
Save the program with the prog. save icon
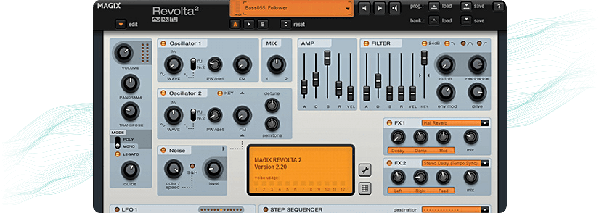pyautogui.click(x=466, y=6)
